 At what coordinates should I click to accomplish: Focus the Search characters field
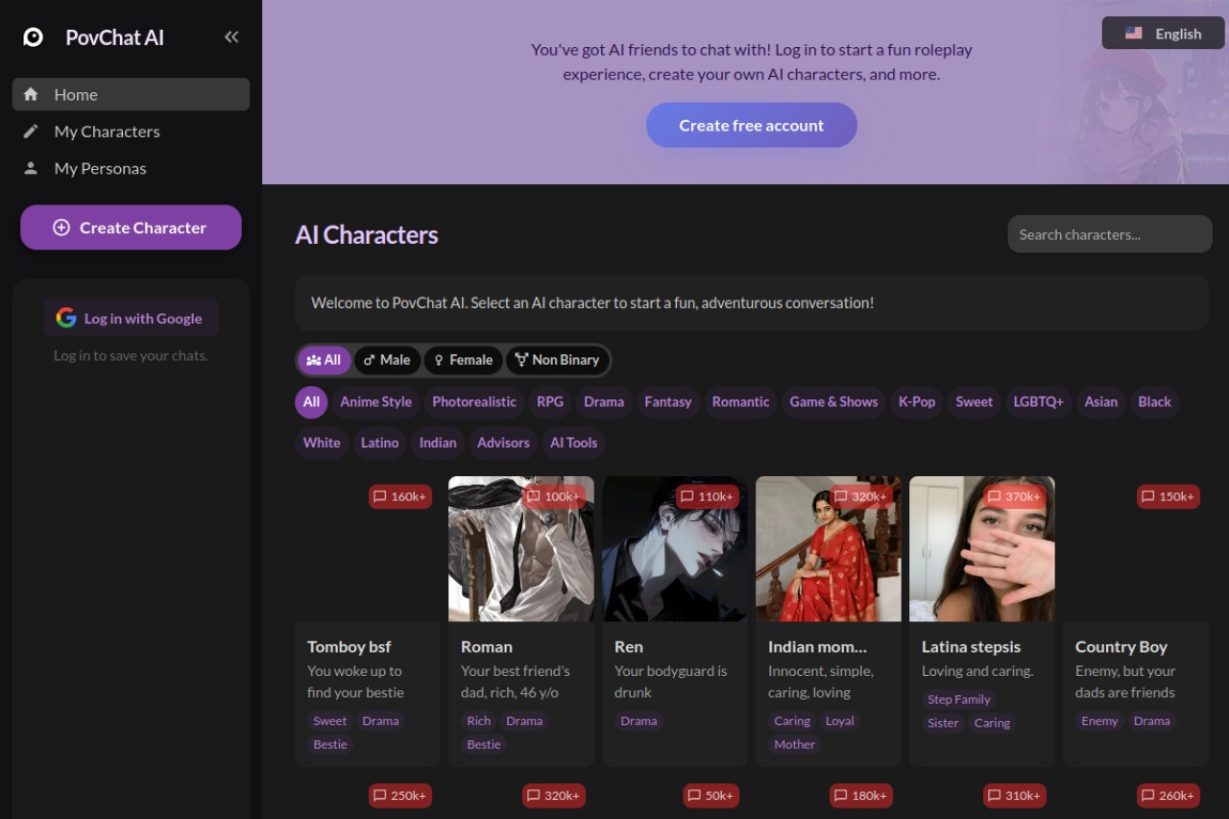tap(1109, 234)
